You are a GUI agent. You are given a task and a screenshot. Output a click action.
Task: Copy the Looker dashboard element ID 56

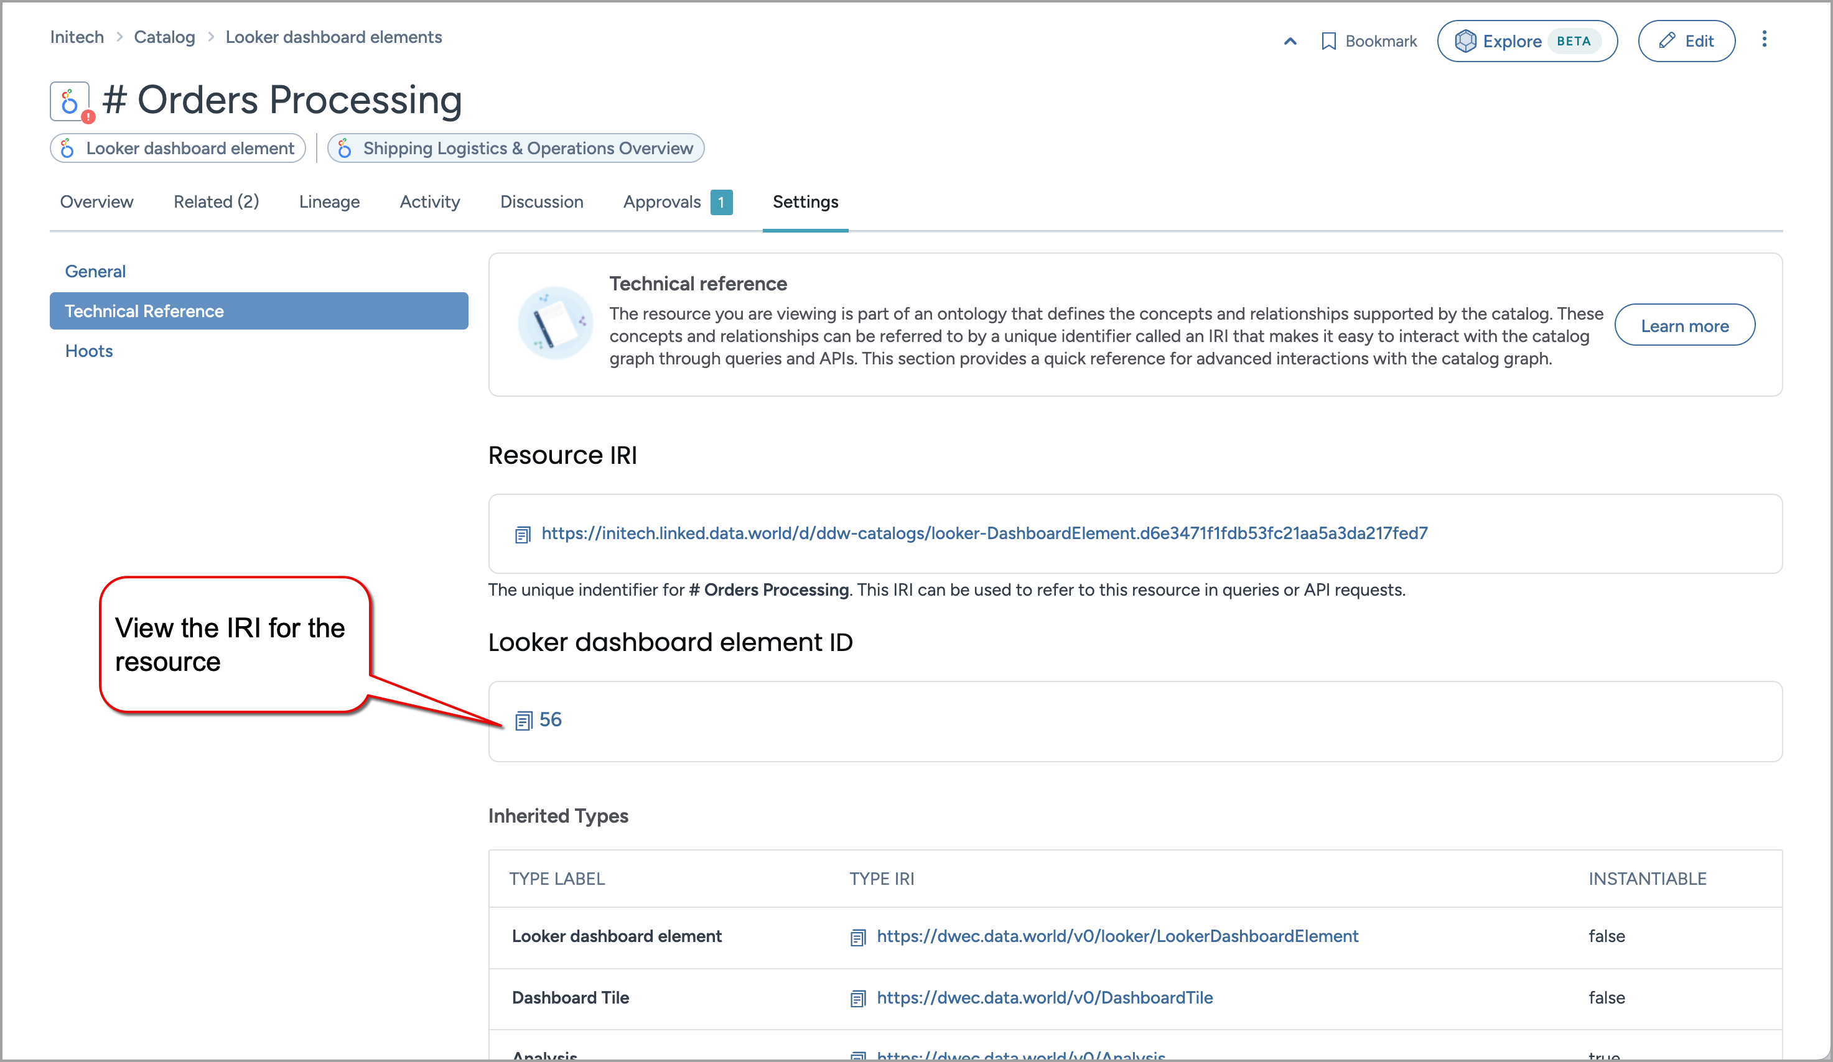pos(523,721)
